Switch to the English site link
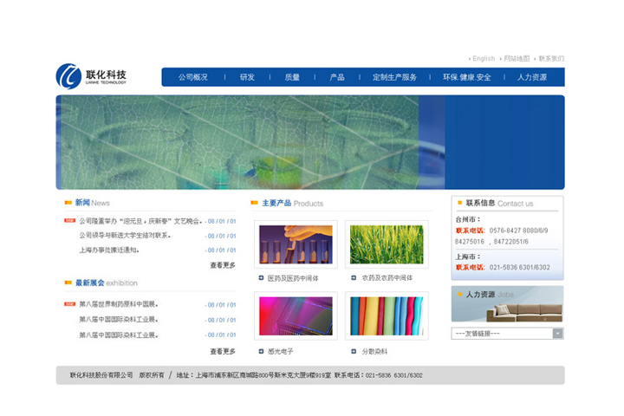Viewport: 624px width, 416px height. (483, 59)
